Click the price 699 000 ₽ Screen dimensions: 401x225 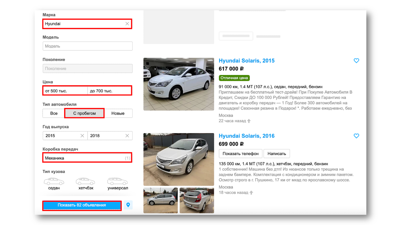(x=231, y=144)
